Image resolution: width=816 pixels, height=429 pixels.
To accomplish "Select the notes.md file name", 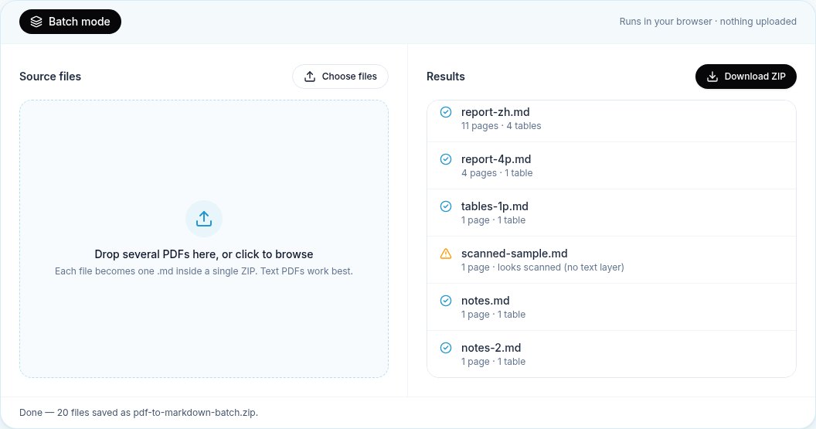I will [485, 301].
